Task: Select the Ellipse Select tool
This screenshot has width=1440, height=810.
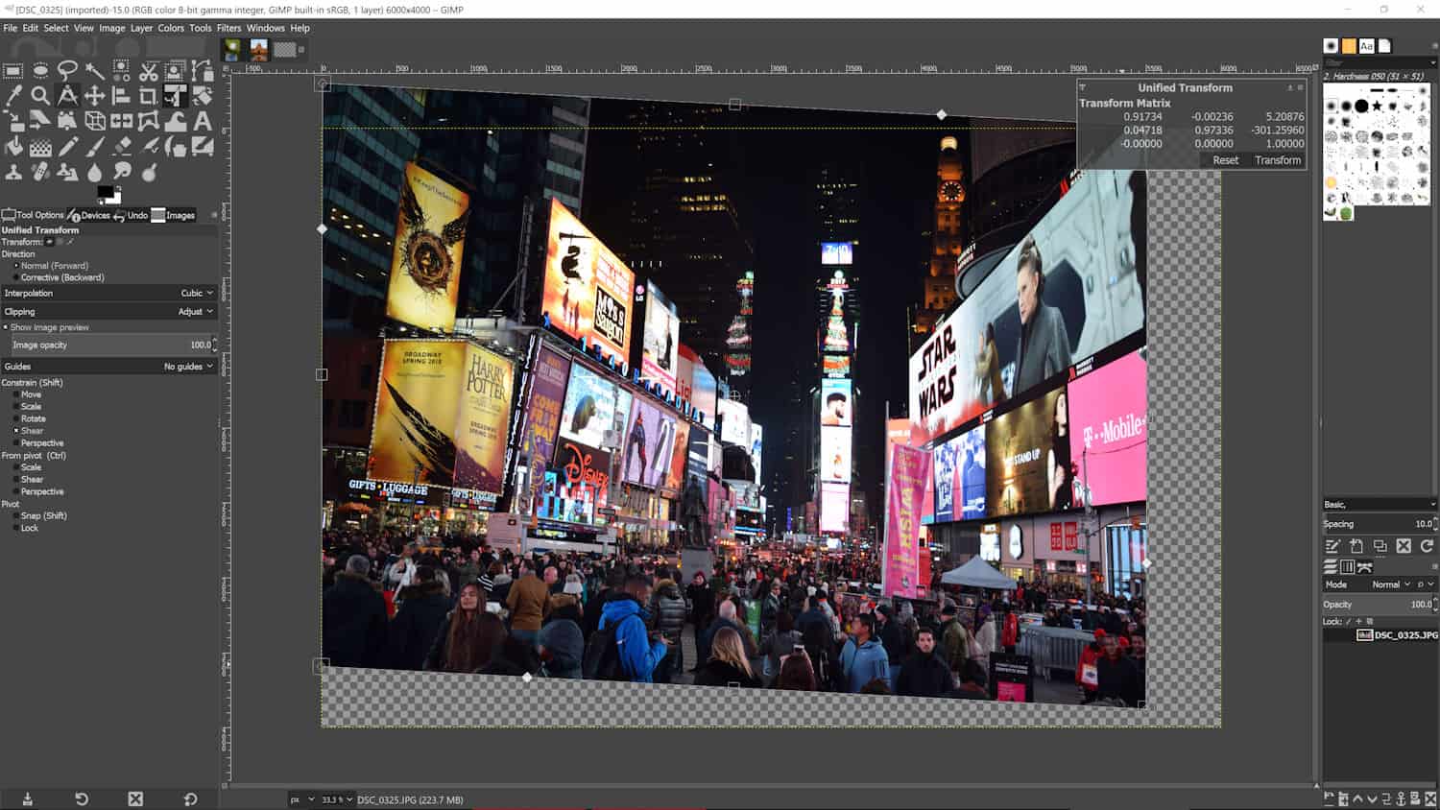Action: tap(40, 70)
